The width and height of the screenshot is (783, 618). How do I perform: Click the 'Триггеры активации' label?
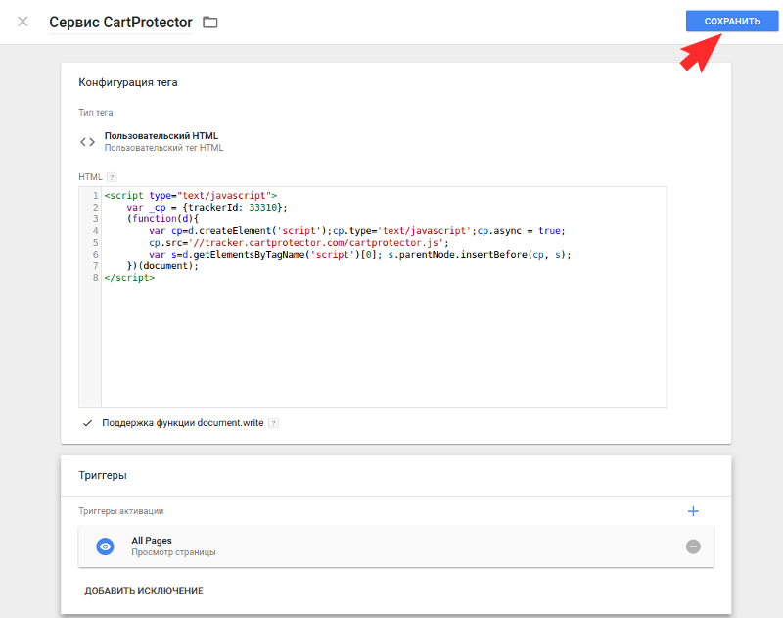point(120,511)
